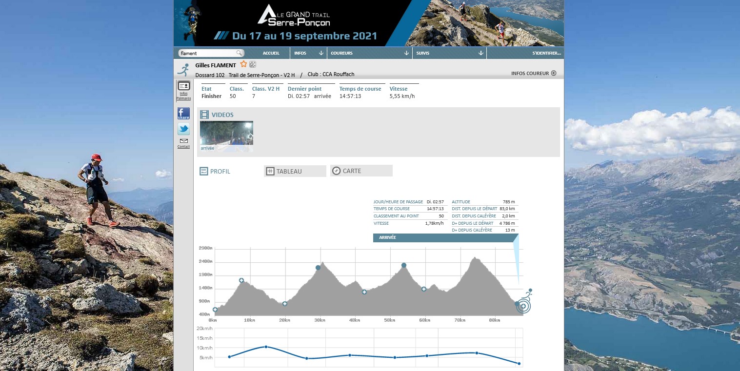The width and height of the screenshot is (740, 371).
Task: Click the Twitter bird icon
Action: click(x=183, y=129)
